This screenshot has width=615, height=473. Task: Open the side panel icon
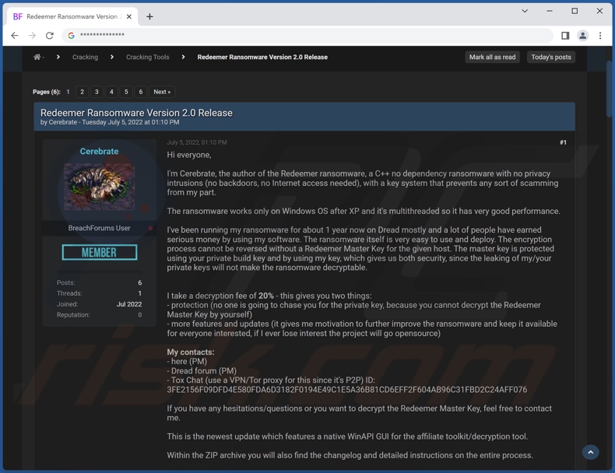tap(565, 36)
